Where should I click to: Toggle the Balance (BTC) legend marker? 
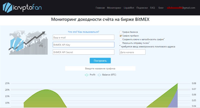coord(99,75)
